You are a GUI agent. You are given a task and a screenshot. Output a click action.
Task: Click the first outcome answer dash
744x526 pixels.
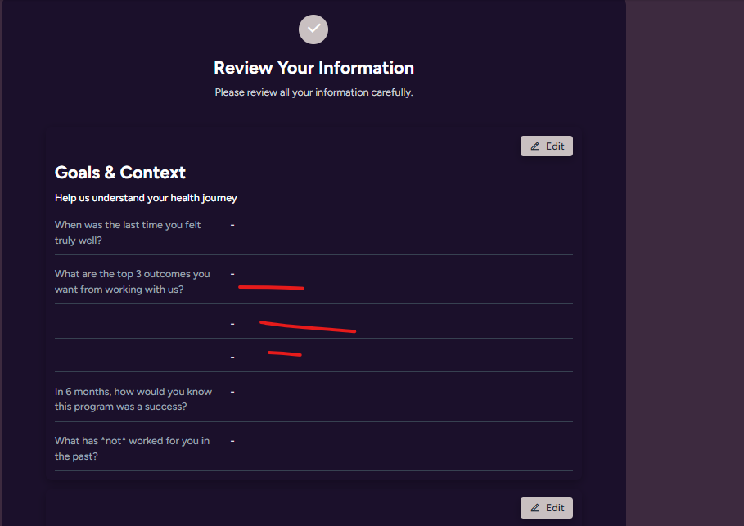[x=232, y=274]
